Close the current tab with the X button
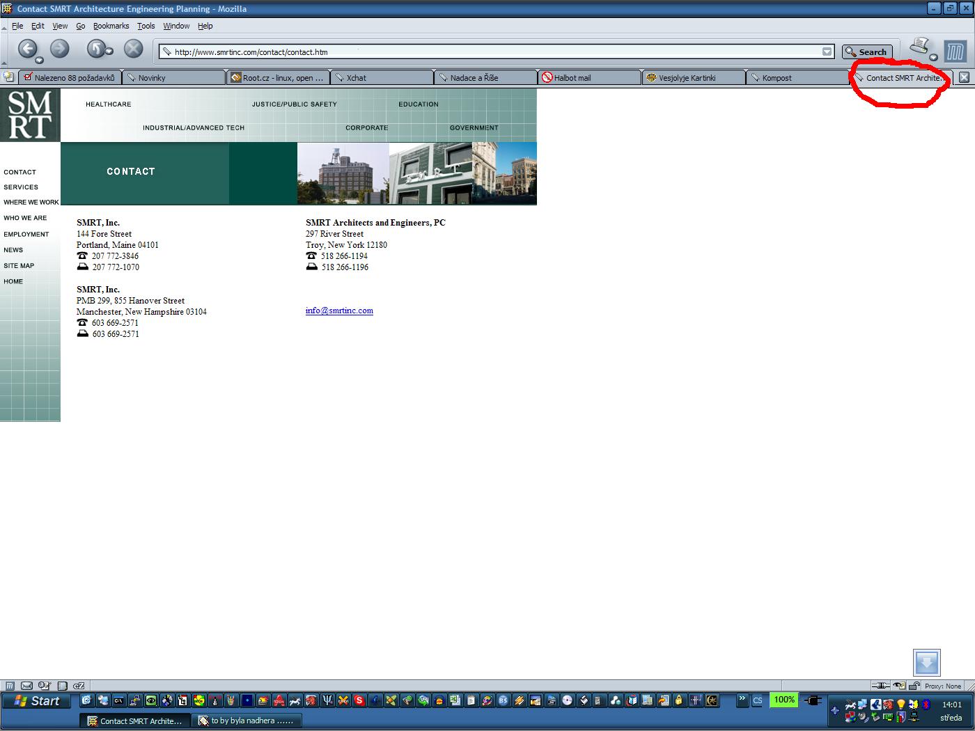 click(964, 77)
